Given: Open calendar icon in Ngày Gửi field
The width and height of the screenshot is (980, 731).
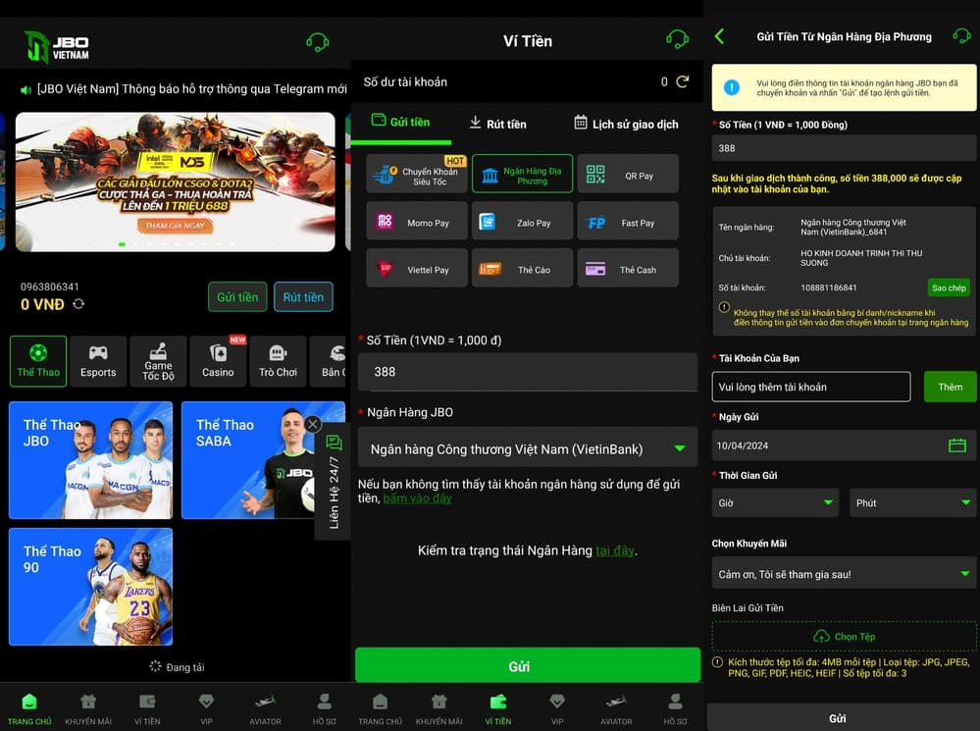Looking at the screenshot, I should [x=956, y=445].
